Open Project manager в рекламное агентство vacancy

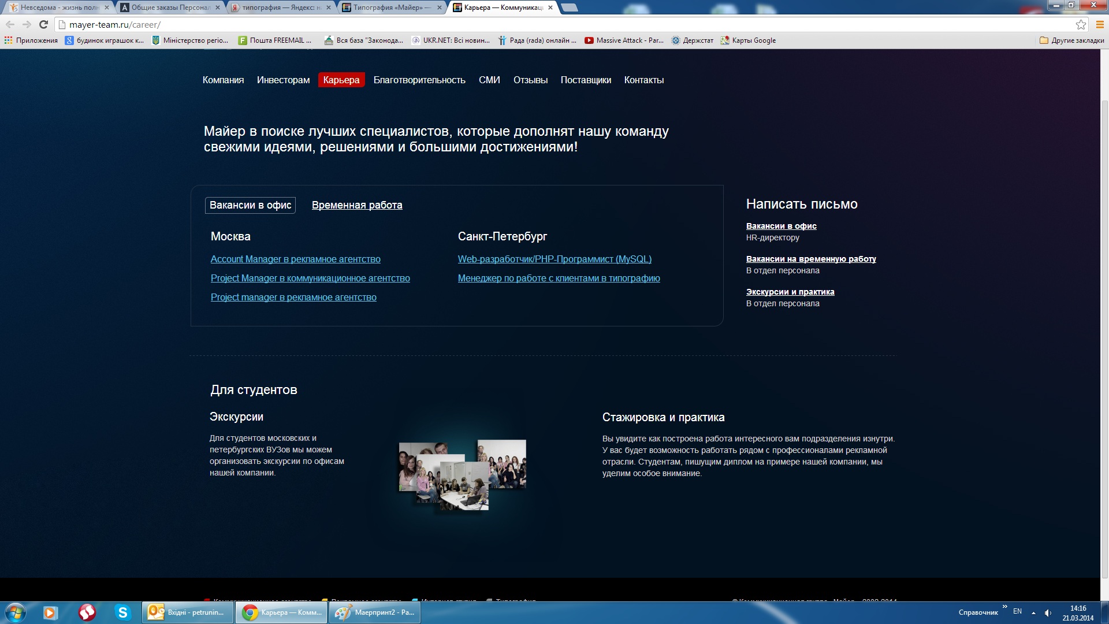pos(293,298)
